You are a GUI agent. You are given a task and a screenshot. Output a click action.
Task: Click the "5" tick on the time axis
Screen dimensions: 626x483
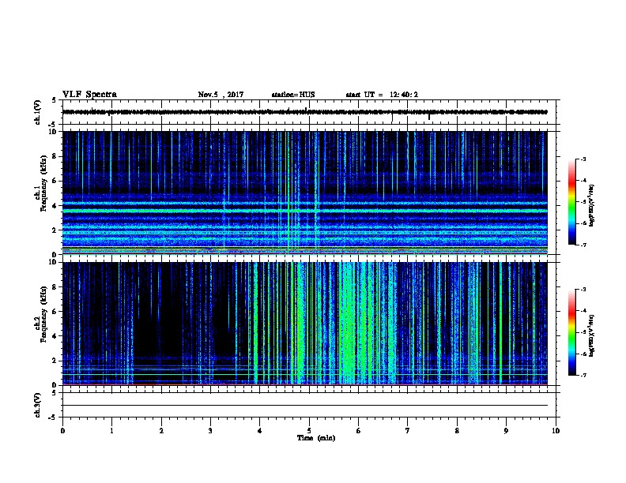(309, 431)
